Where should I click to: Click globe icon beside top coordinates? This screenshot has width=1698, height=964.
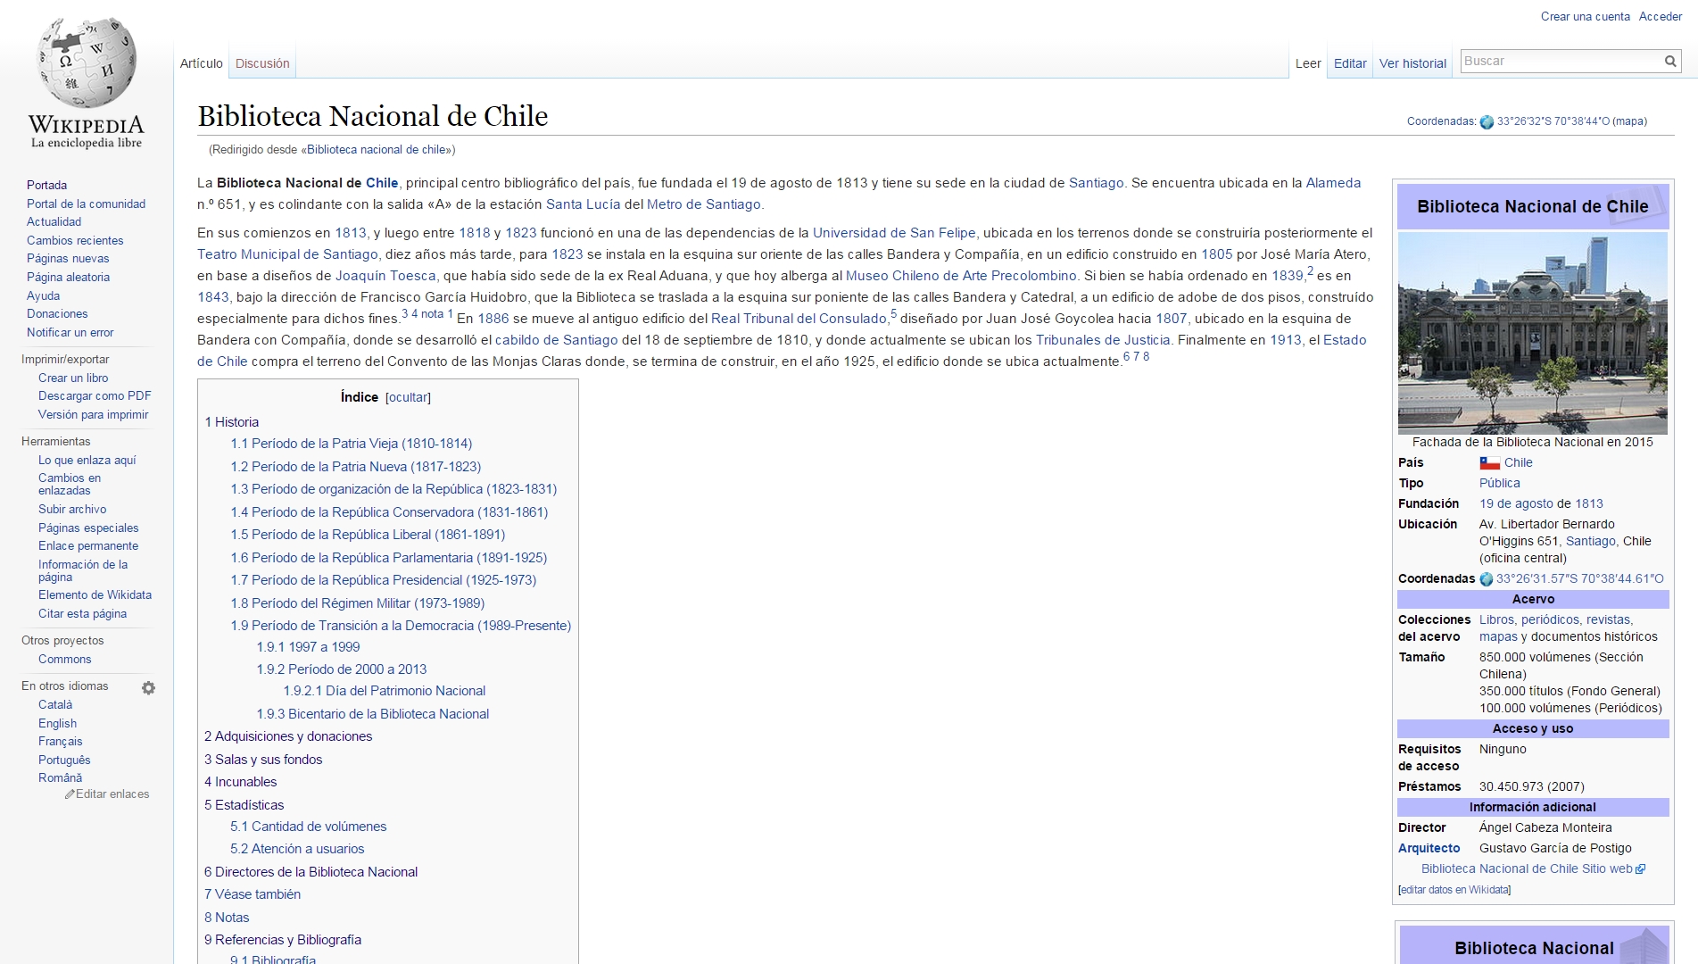click(x=1487, y=122)
